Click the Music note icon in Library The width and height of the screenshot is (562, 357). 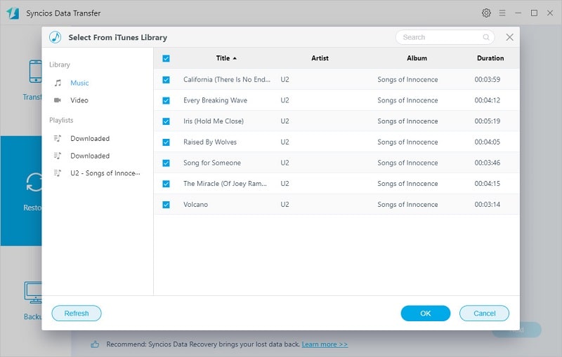(x=58, y=83)
